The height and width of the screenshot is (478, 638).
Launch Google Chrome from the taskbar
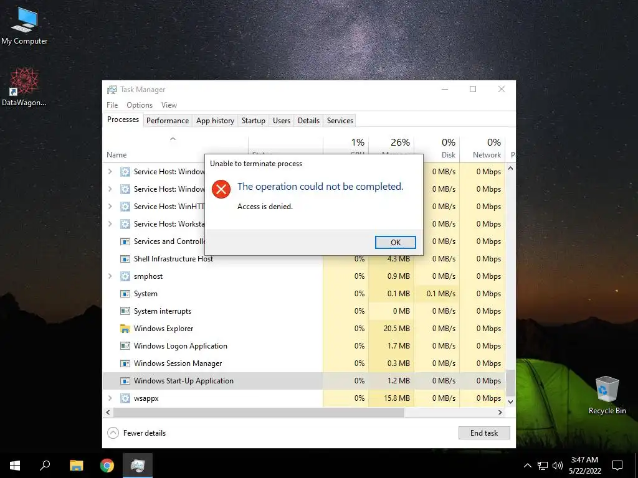click(107, 466)
